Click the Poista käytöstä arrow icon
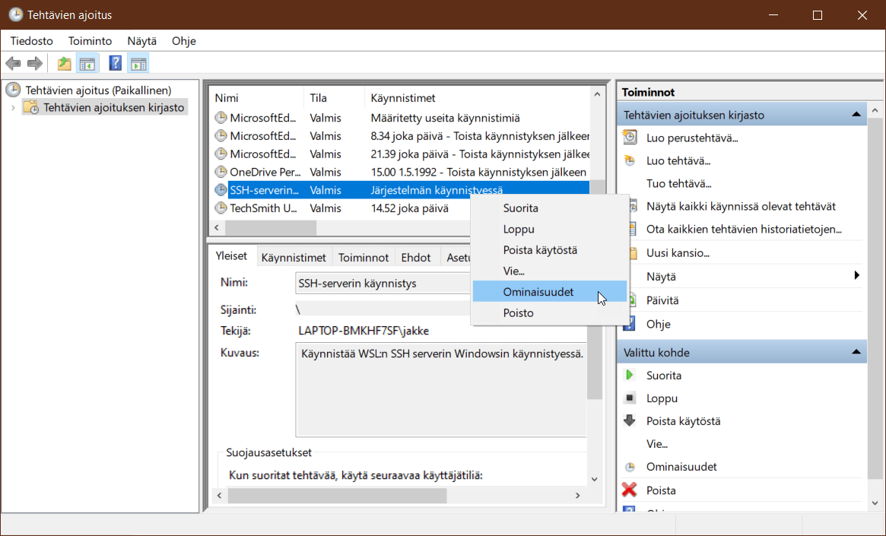Screen dimensions: 886x536 click(x=630, y=421)
